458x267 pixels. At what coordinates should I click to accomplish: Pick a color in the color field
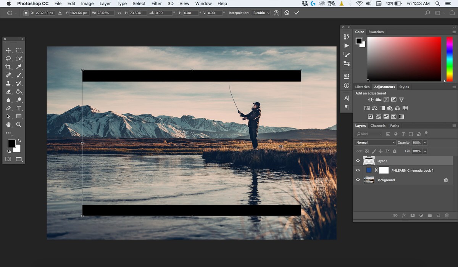point(404,59)
